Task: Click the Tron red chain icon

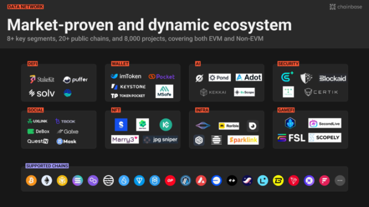Action: [x=293, y=181]
